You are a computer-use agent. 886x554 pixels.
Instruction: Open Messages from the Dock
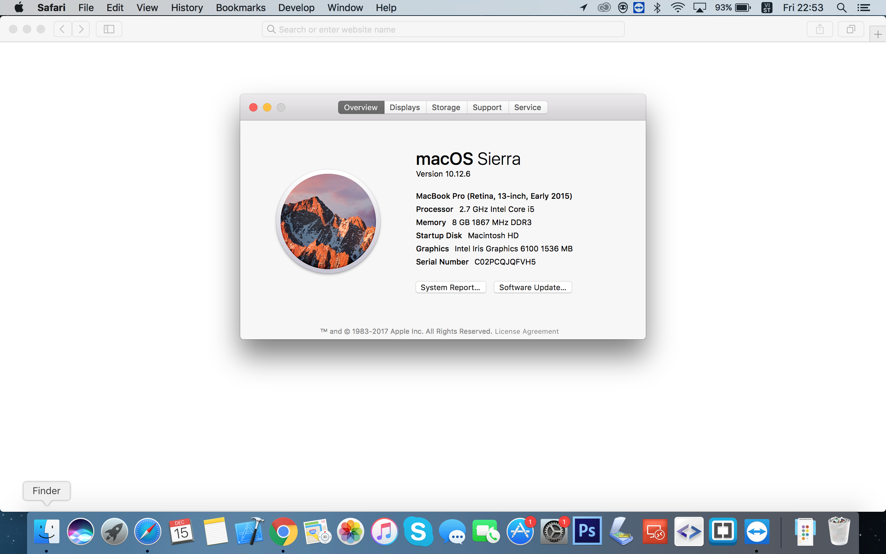click(x=452, y=532)
